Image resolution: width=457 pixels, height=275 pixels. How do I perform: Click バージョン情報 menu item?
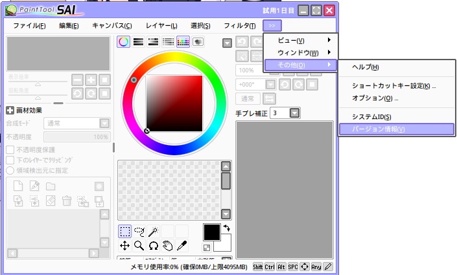(396, 129)
